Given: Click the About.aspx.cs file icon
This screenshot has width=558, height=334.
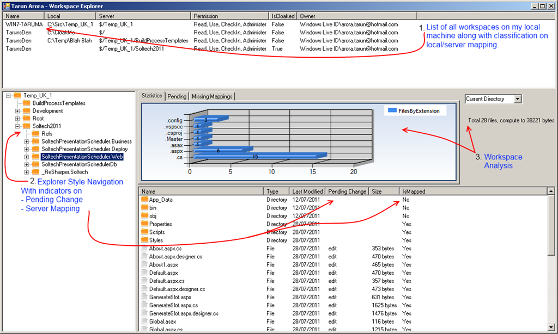Looking at the screenshot, I should click(144, 249).
